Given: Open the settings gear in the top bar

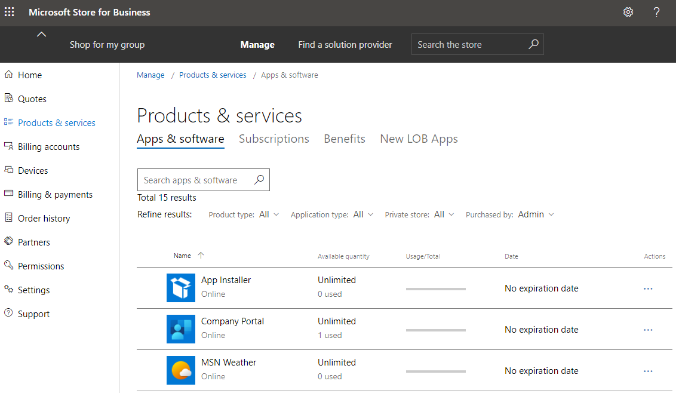Looking at the screenshot, I should click(628, 12).
